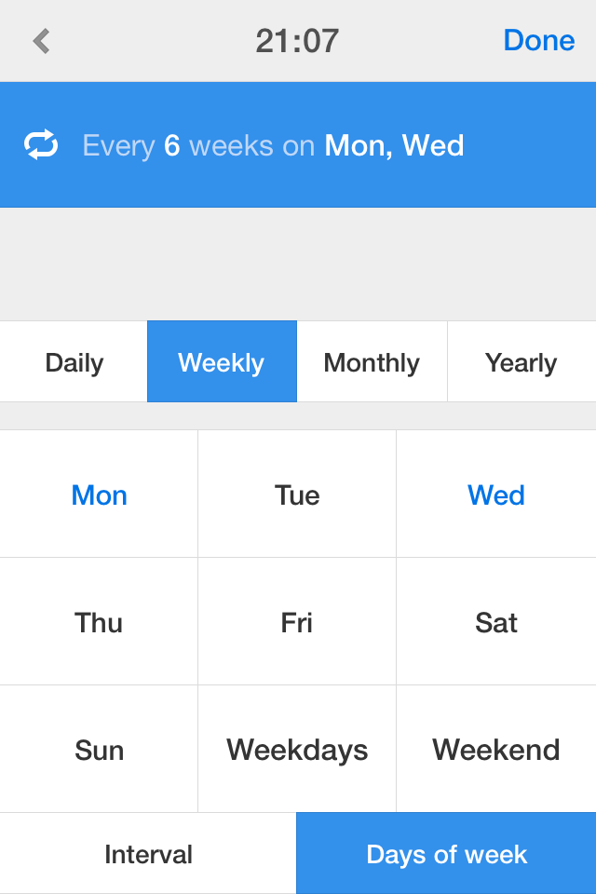This screenshot has width=596, height=894.
Task: Select the Weekdays shortcut
Action: click(296, 749)
